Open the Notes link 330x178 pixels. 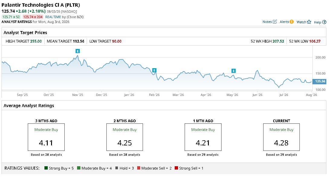click(267, 22)
